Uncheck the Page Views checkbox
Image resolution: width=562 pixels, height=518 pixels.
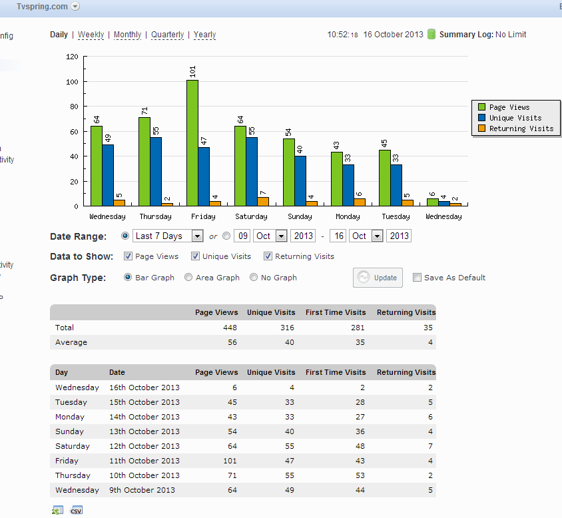click(128, 256)
